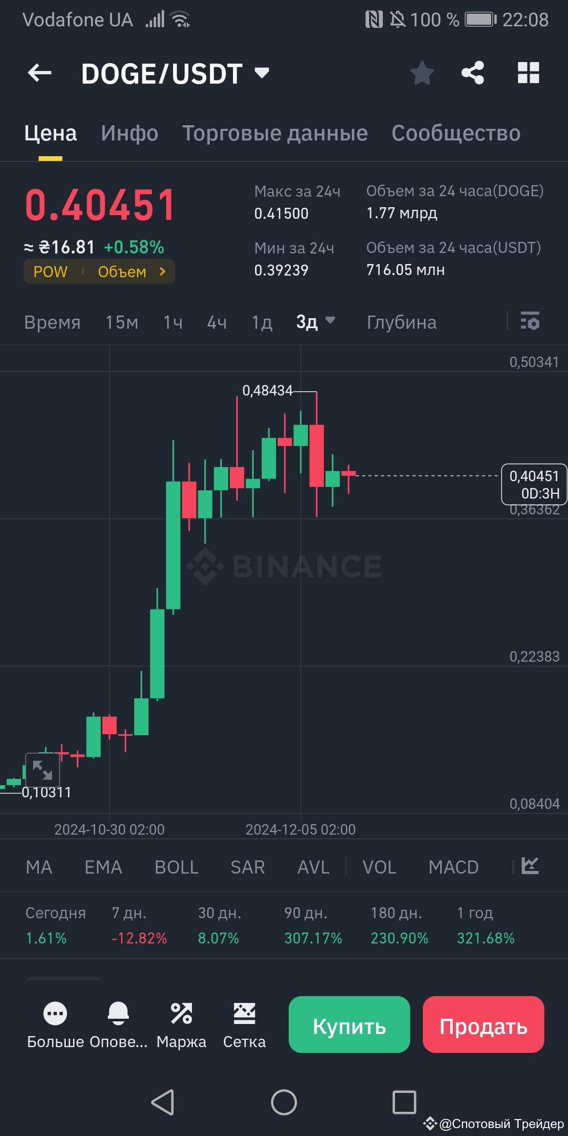The image size is (568, 1136).
Task: Open the Сообщество tab
Action: (455, 133)
